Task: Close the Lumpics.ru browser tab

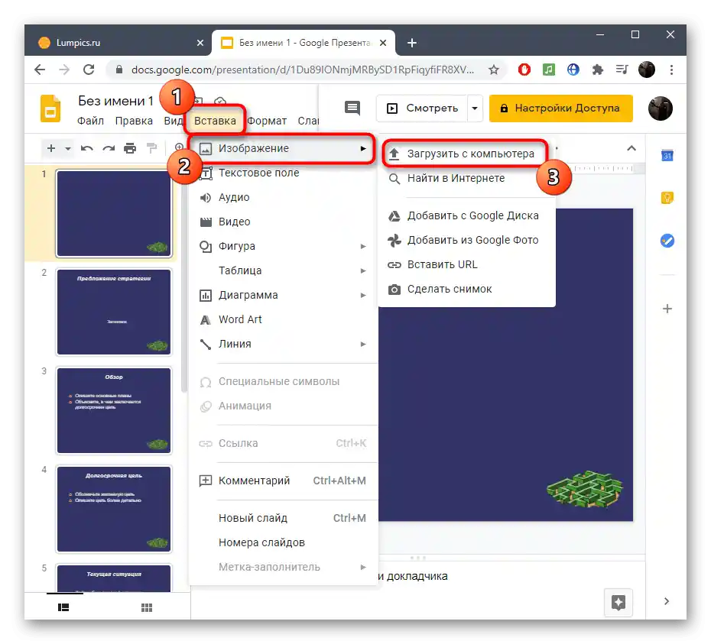Action: click(200, 43)
